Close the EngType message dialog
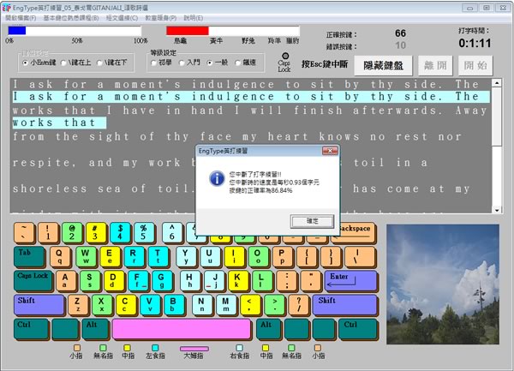This screenshot has width=514, height=371. pyautogui.click(x=330, y=151)
